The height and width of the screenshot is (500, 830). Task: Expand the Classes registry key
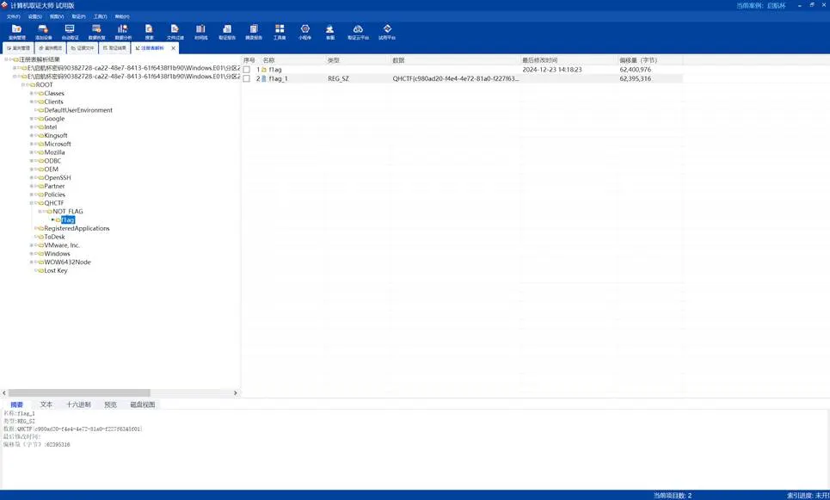[31, 93]
